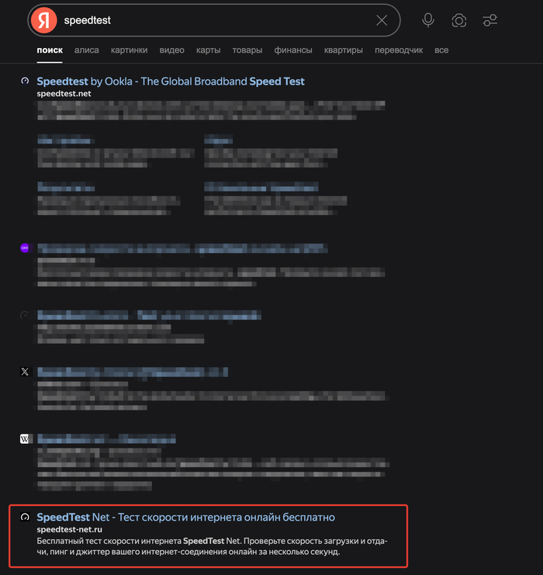Viewport: 543px width, 575px height.
Task: Focus the search field containing speedtest
Action: click(x=216, y=20)
